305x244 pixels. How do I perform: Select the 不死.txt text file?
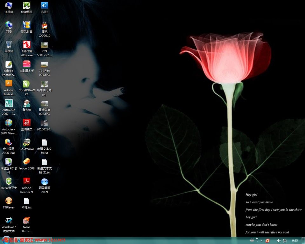[x=26, y=201]
